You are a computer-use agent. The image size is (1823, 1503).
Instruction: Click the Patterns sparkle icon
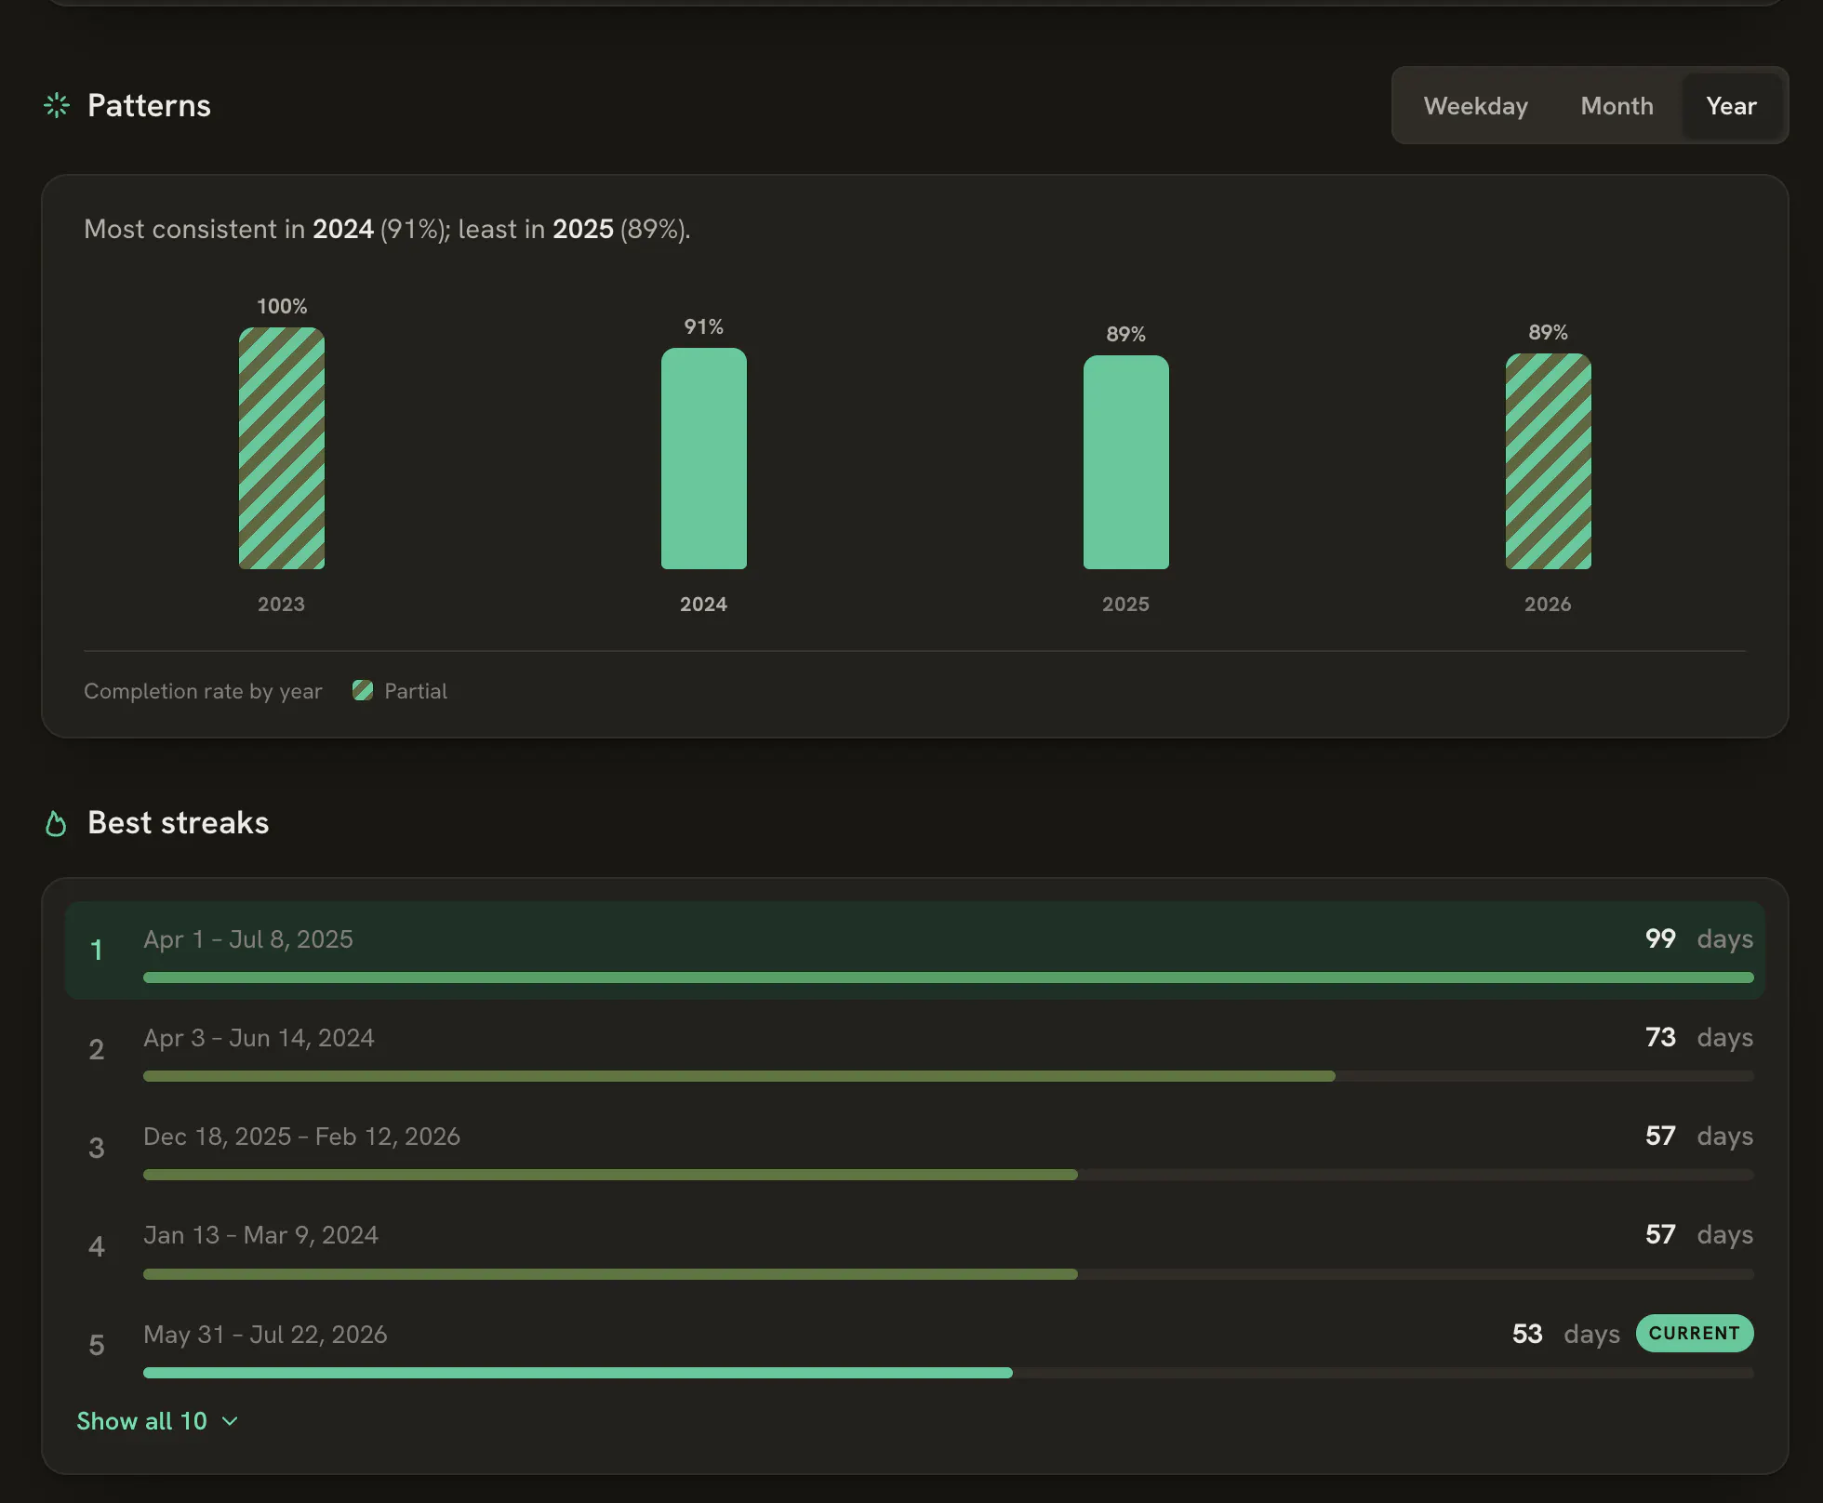[x=57, y=105]
